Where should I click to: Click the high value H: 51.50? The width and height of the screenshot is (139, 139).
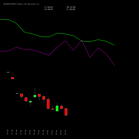71,7
